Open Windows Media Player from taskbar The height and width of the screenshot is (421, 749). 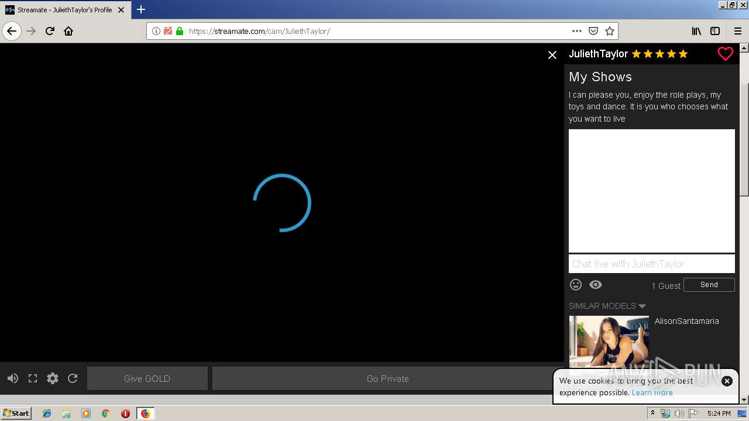tap(86, 413)
